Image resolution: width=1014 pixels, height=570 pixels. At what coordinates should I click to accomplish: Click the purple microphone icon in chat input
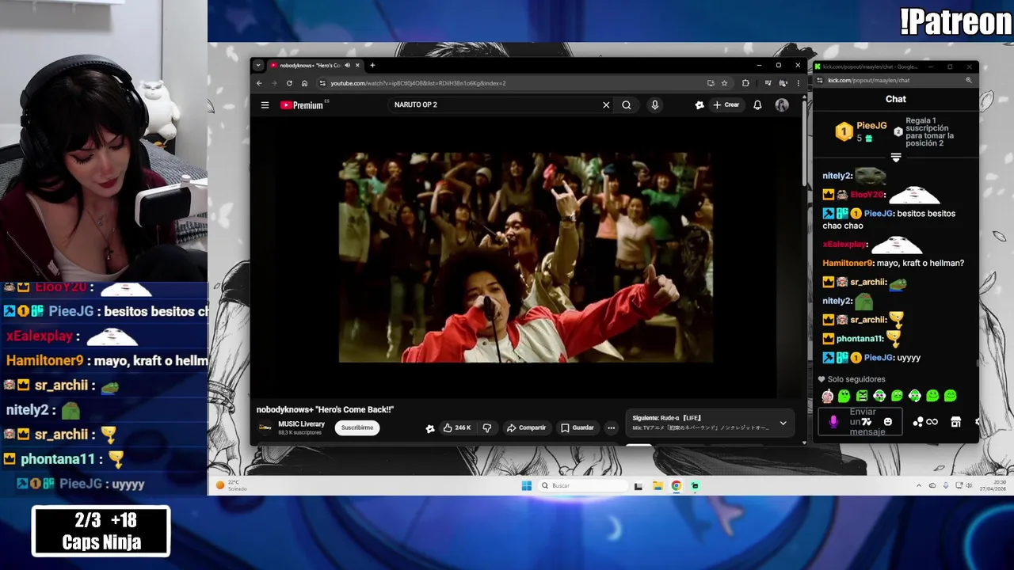833,422
